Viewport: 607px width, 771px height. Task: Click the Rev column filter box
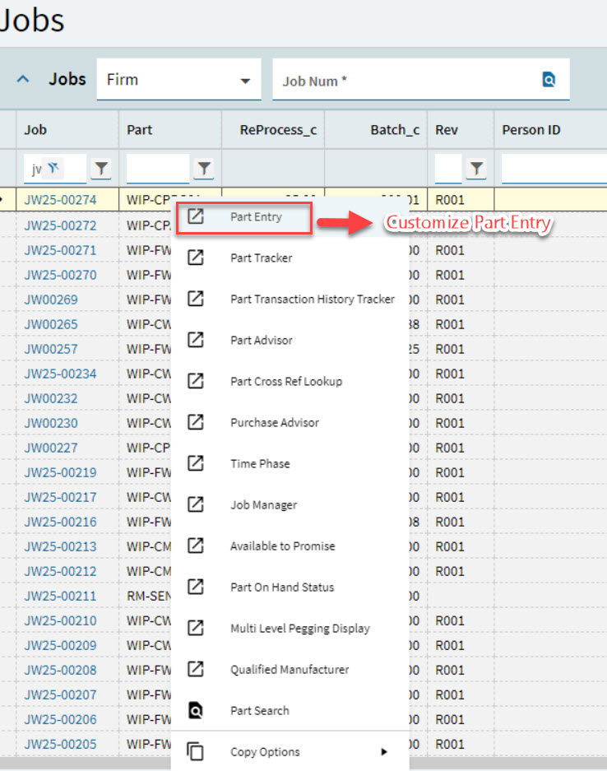448,169
